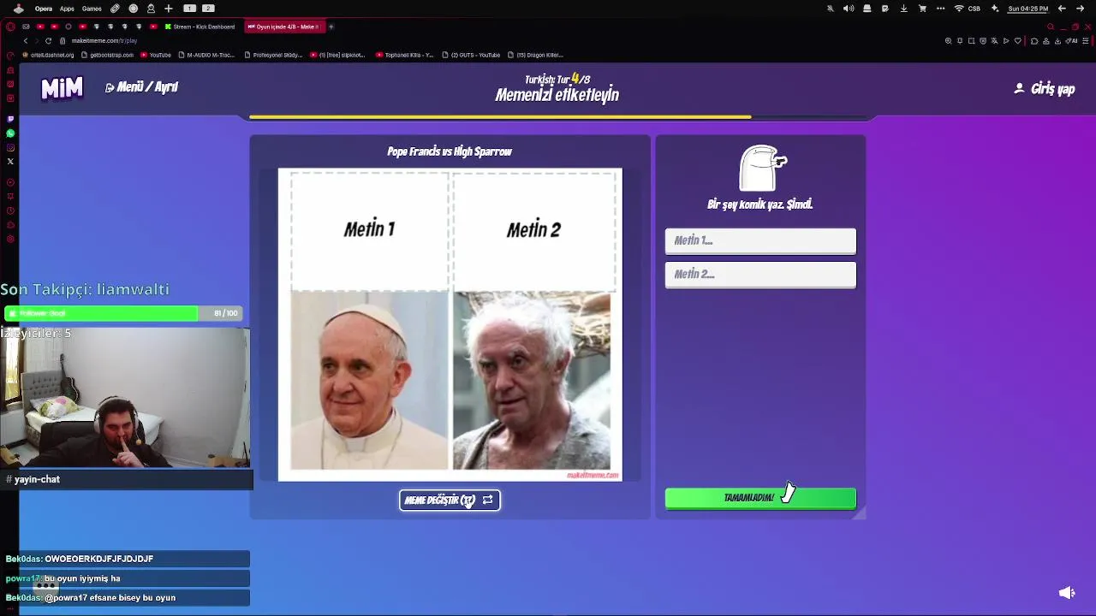1096x616 pixels.
Task: Switch to workspace 1
Action: pos(190,9)
